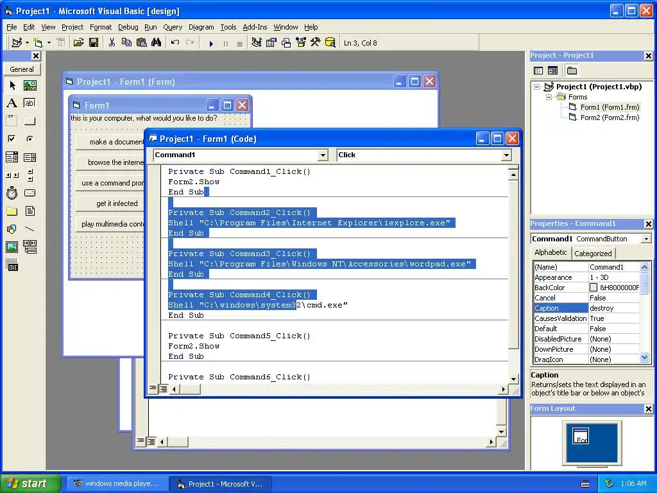Open the Query menu
Screen dimensions: 657x493
coord(173,27)
